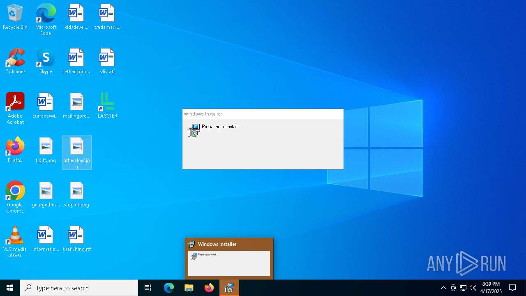Screen dimensions: 526x296
Task: Open the LAGSTER desktop shortcut
Action: pyautogui.click(x=107, y=106)
